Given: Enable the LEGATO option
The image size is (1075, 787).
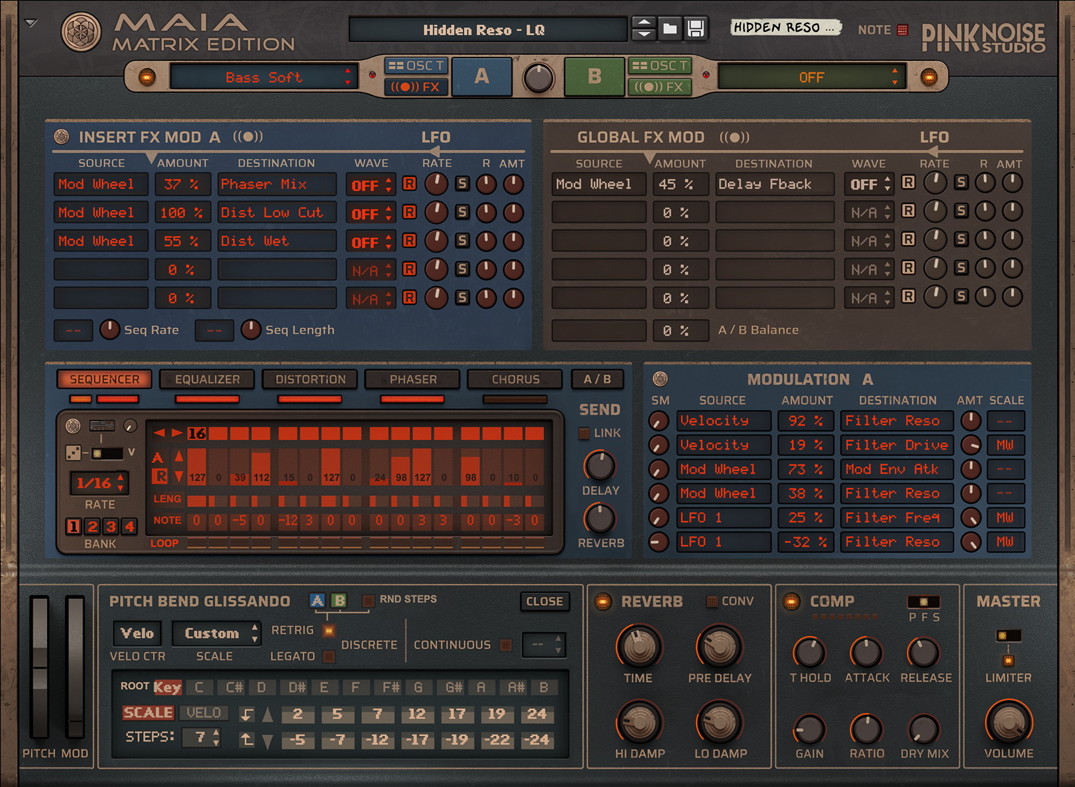Looking at the screenshot, I should pos(329,656).
